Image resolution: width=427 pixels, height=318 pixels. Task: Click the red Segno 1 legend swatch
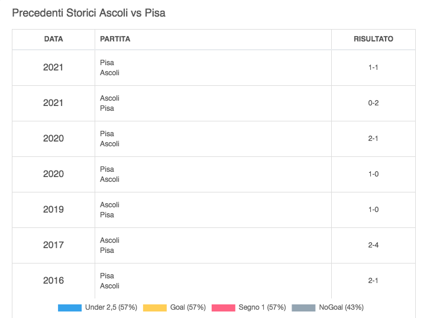point(224,307)
